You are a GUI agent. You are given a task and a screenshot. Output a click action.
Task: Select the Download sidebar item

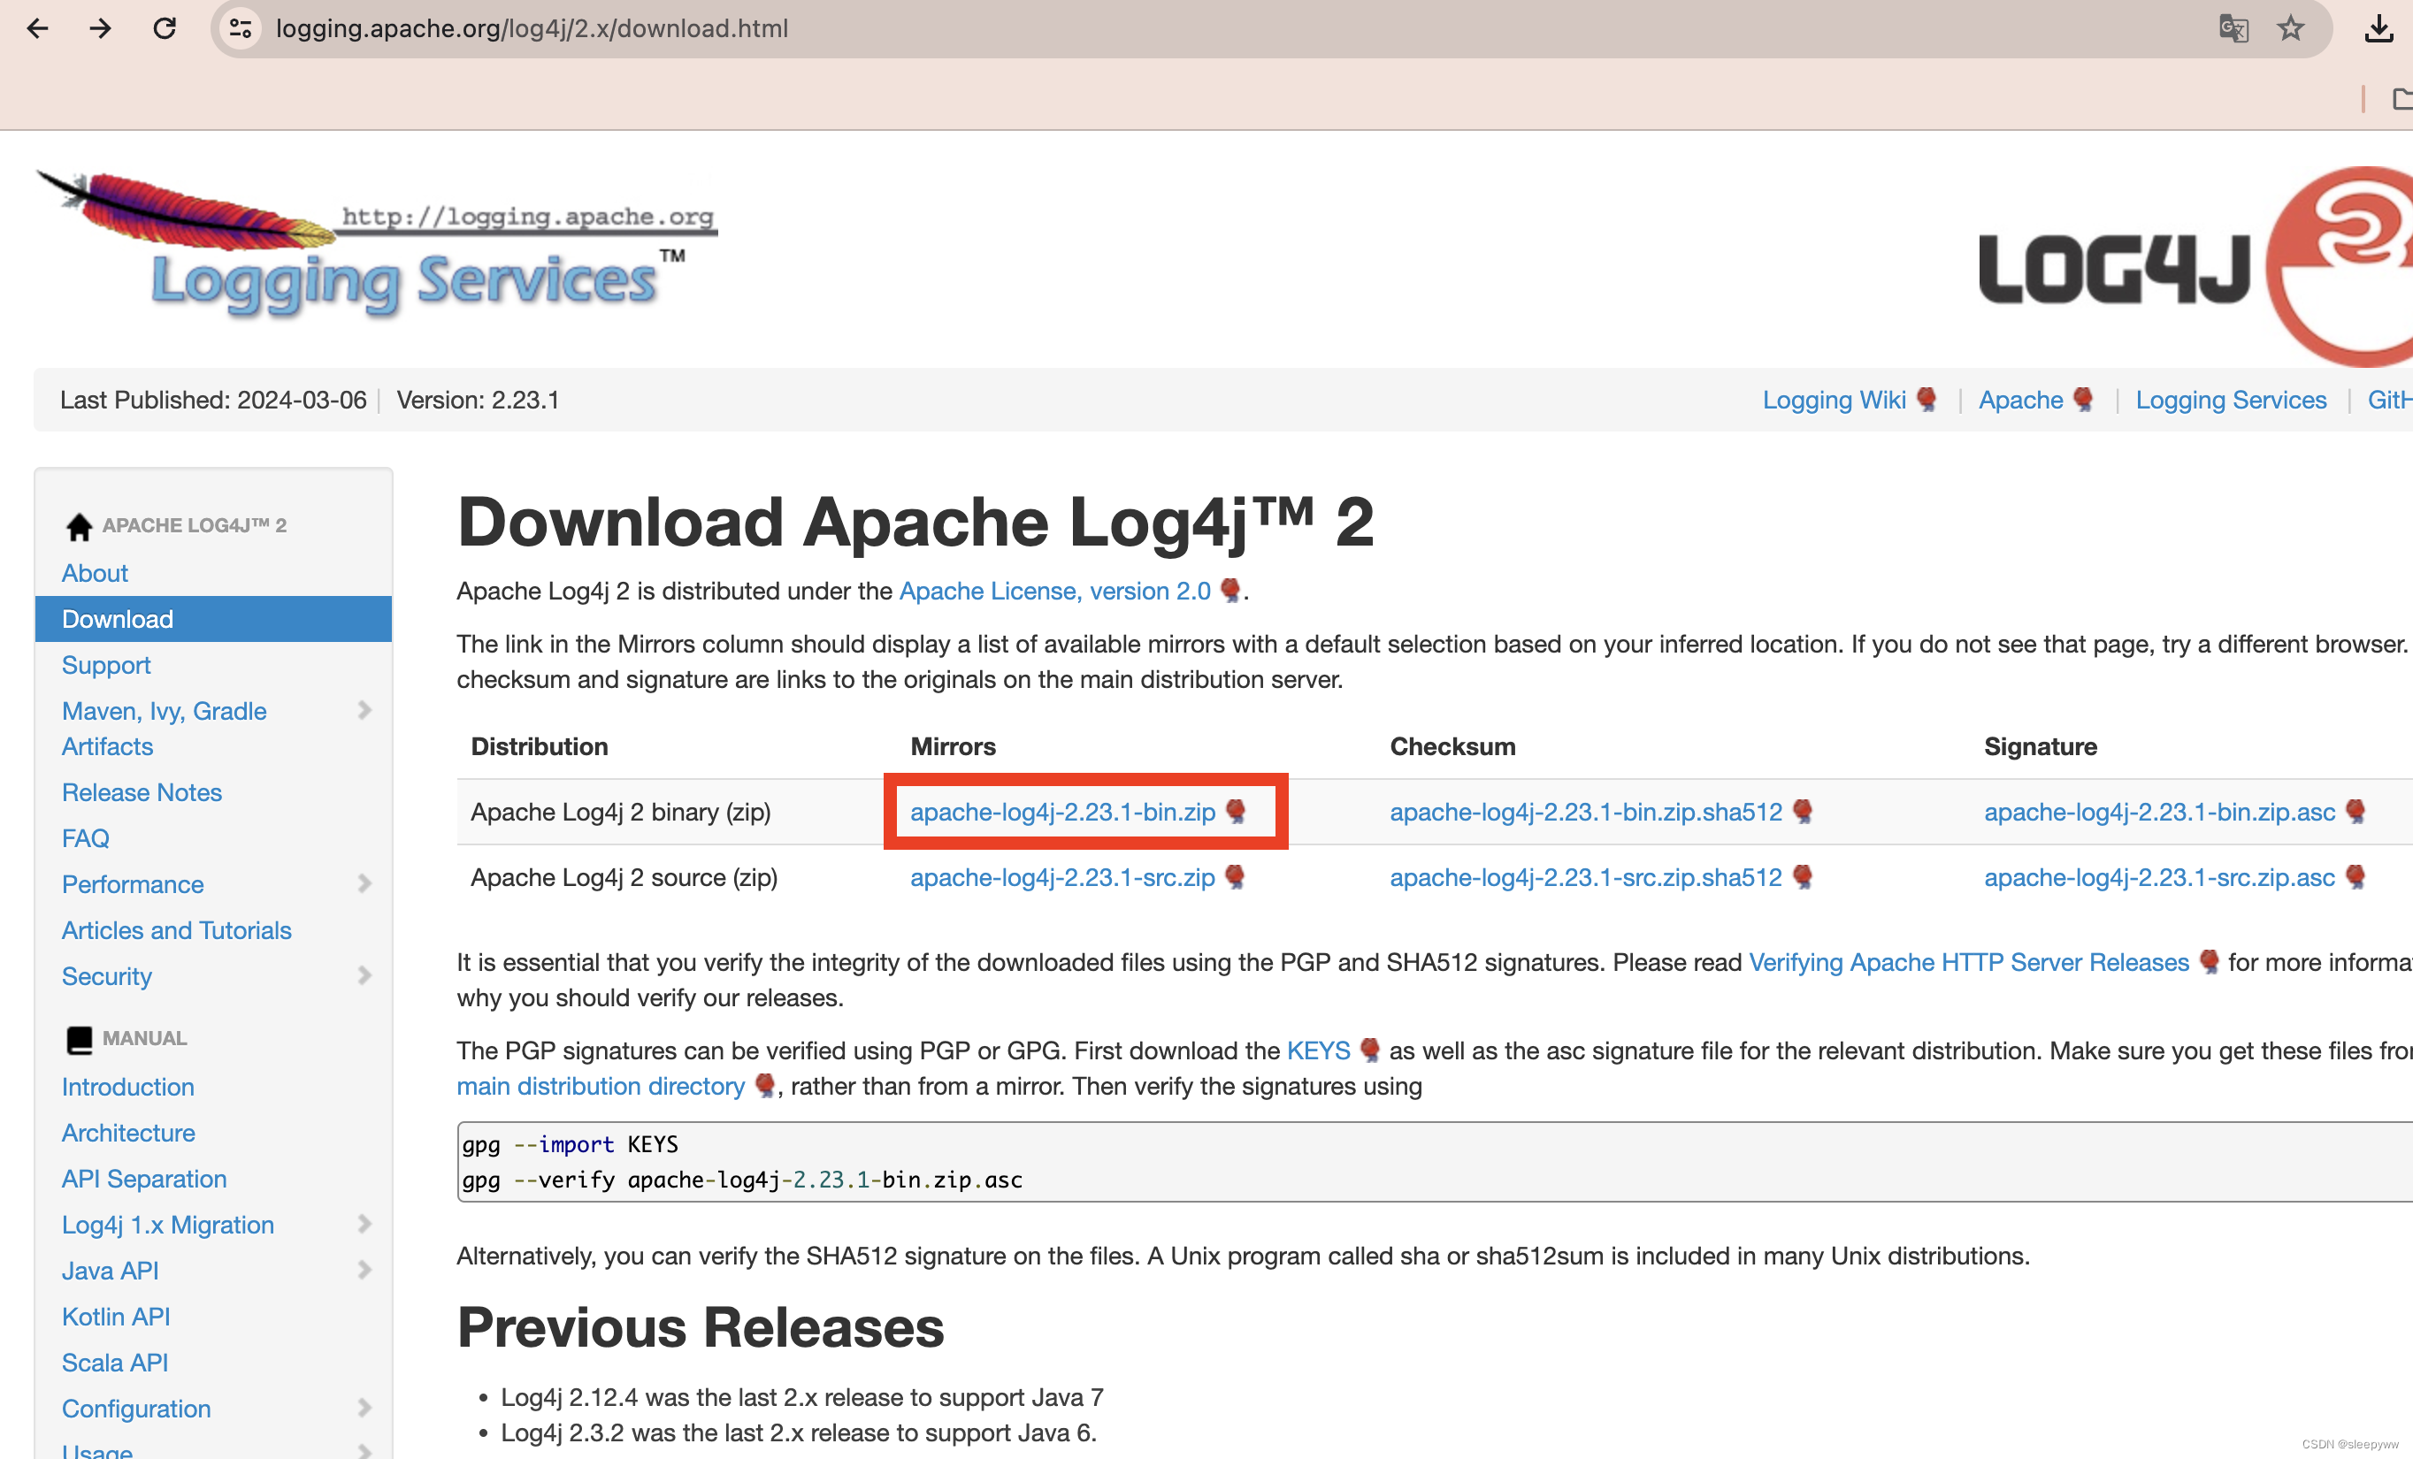[118, 619]
